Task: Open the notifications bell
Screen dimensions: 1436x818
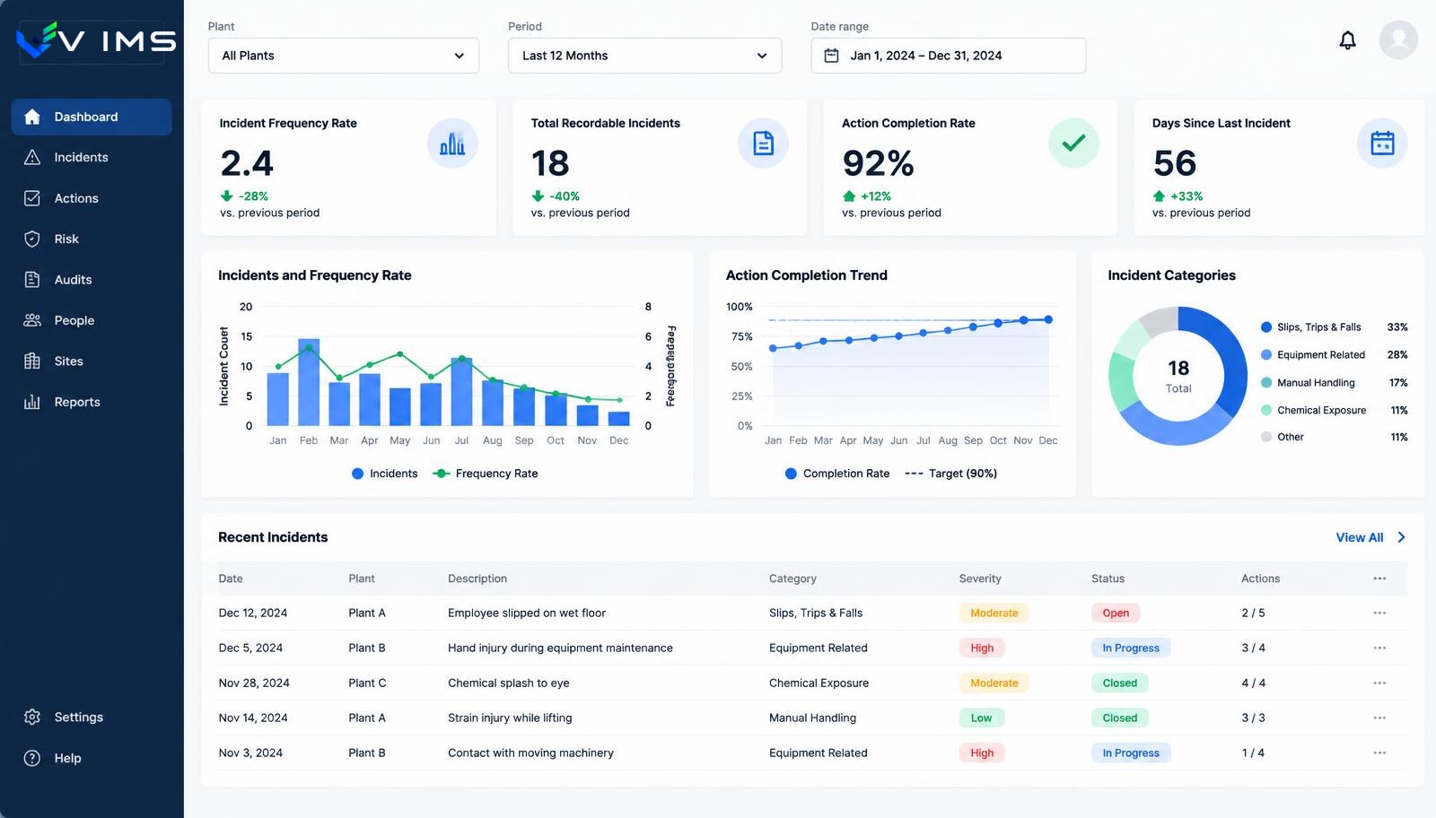Action: [1347, 40]
